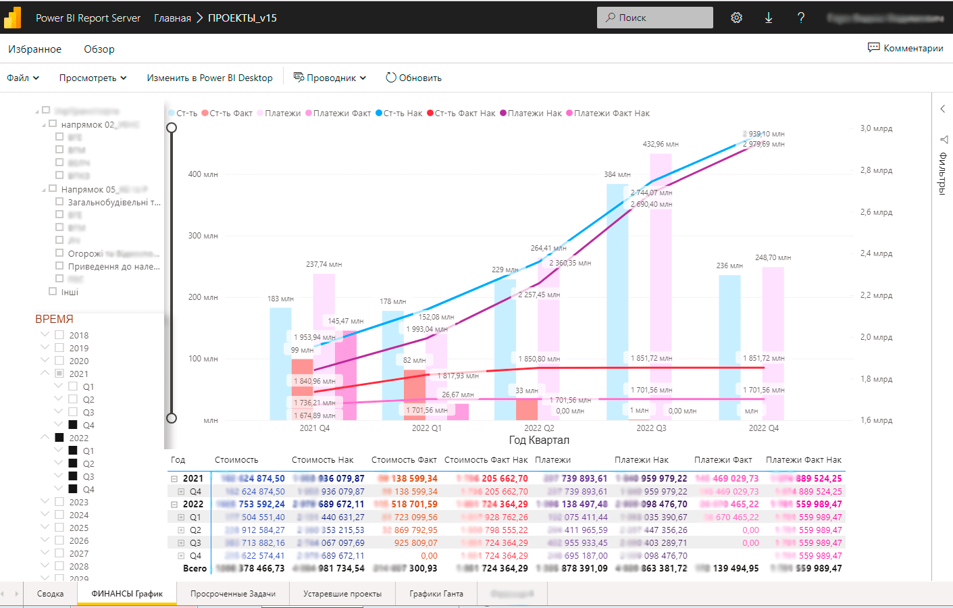
Task: Click the Обновить refresh icon
Action: click(x=390, y=78)
